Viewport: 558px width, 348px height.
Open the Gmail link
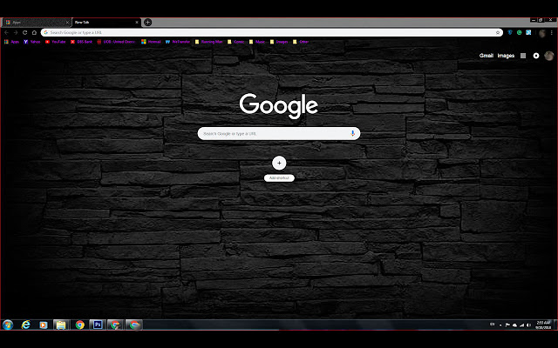tap(487, 56)
